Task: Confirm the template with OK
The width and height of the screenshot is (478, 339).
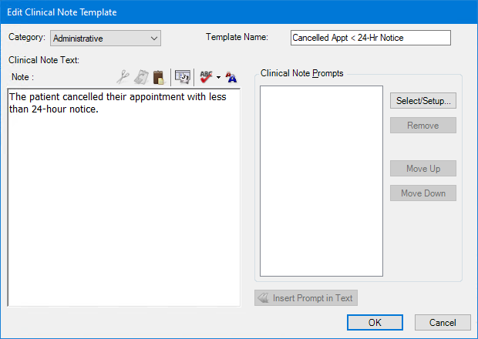Action: pos(375,323)
